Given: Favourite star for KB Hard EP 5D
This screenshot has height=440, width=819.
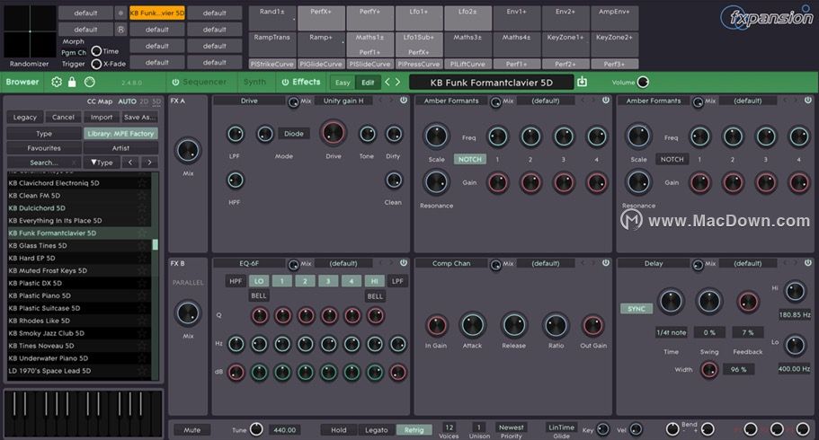Looking at the screenshot, I should [x=142, y=258].
